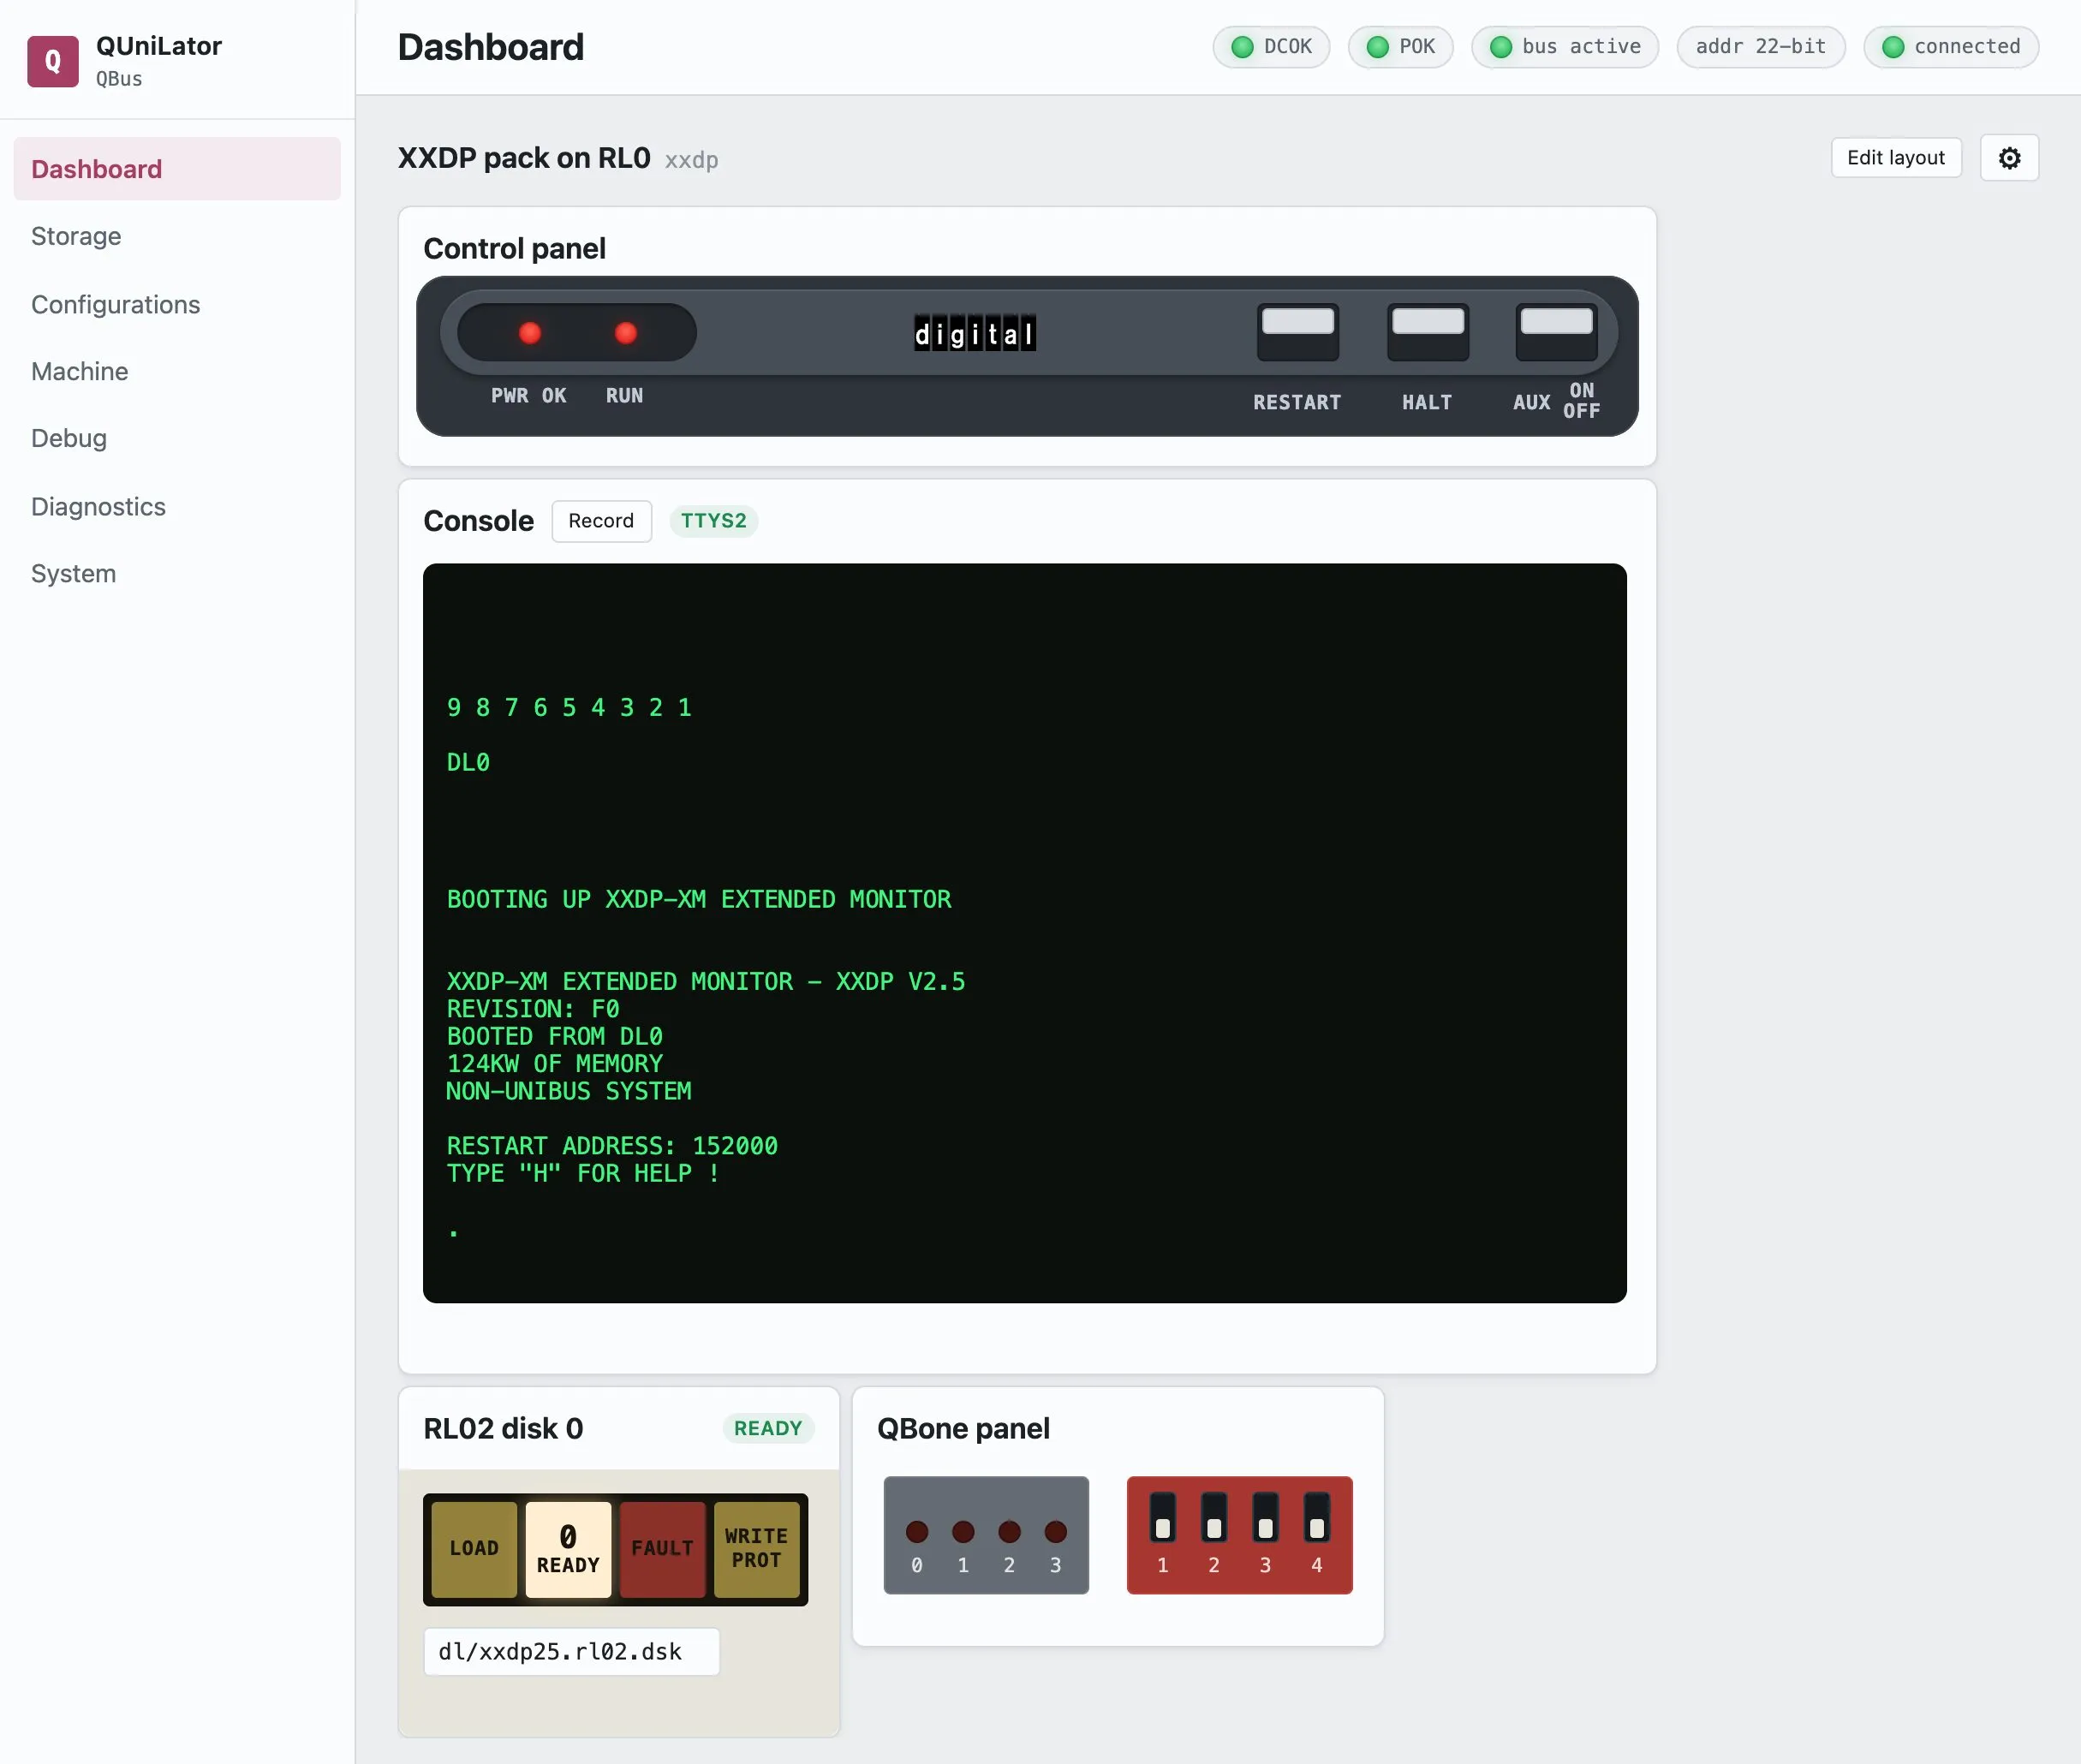Click inside the console terminal area
This screenshot has width=2081, height=1764.
pyautogui.click(x=1024, y=932)
